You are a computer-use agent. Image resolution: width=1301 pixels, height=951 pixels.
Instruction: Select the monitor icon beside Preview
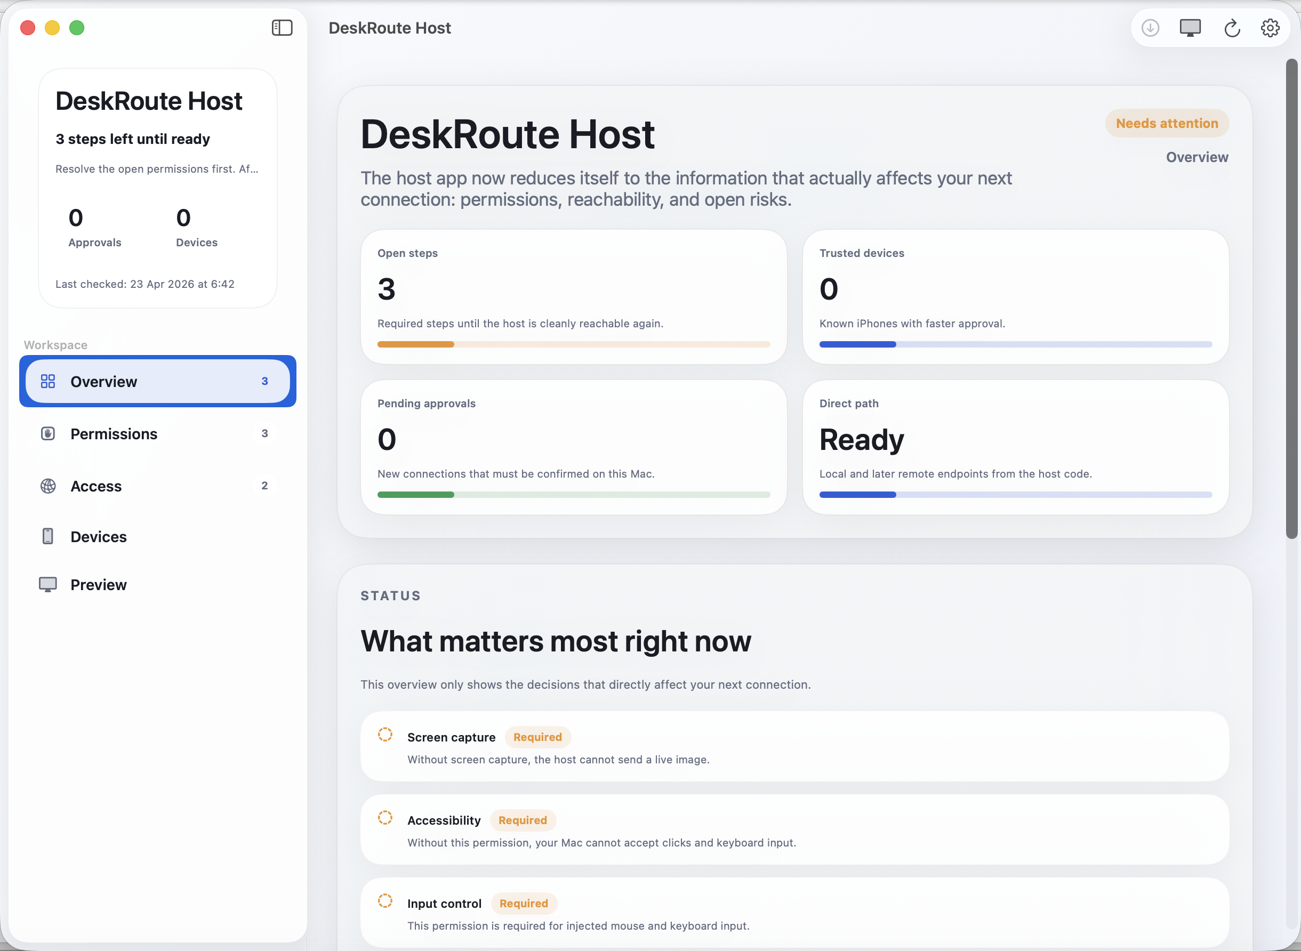click(48, 584)
